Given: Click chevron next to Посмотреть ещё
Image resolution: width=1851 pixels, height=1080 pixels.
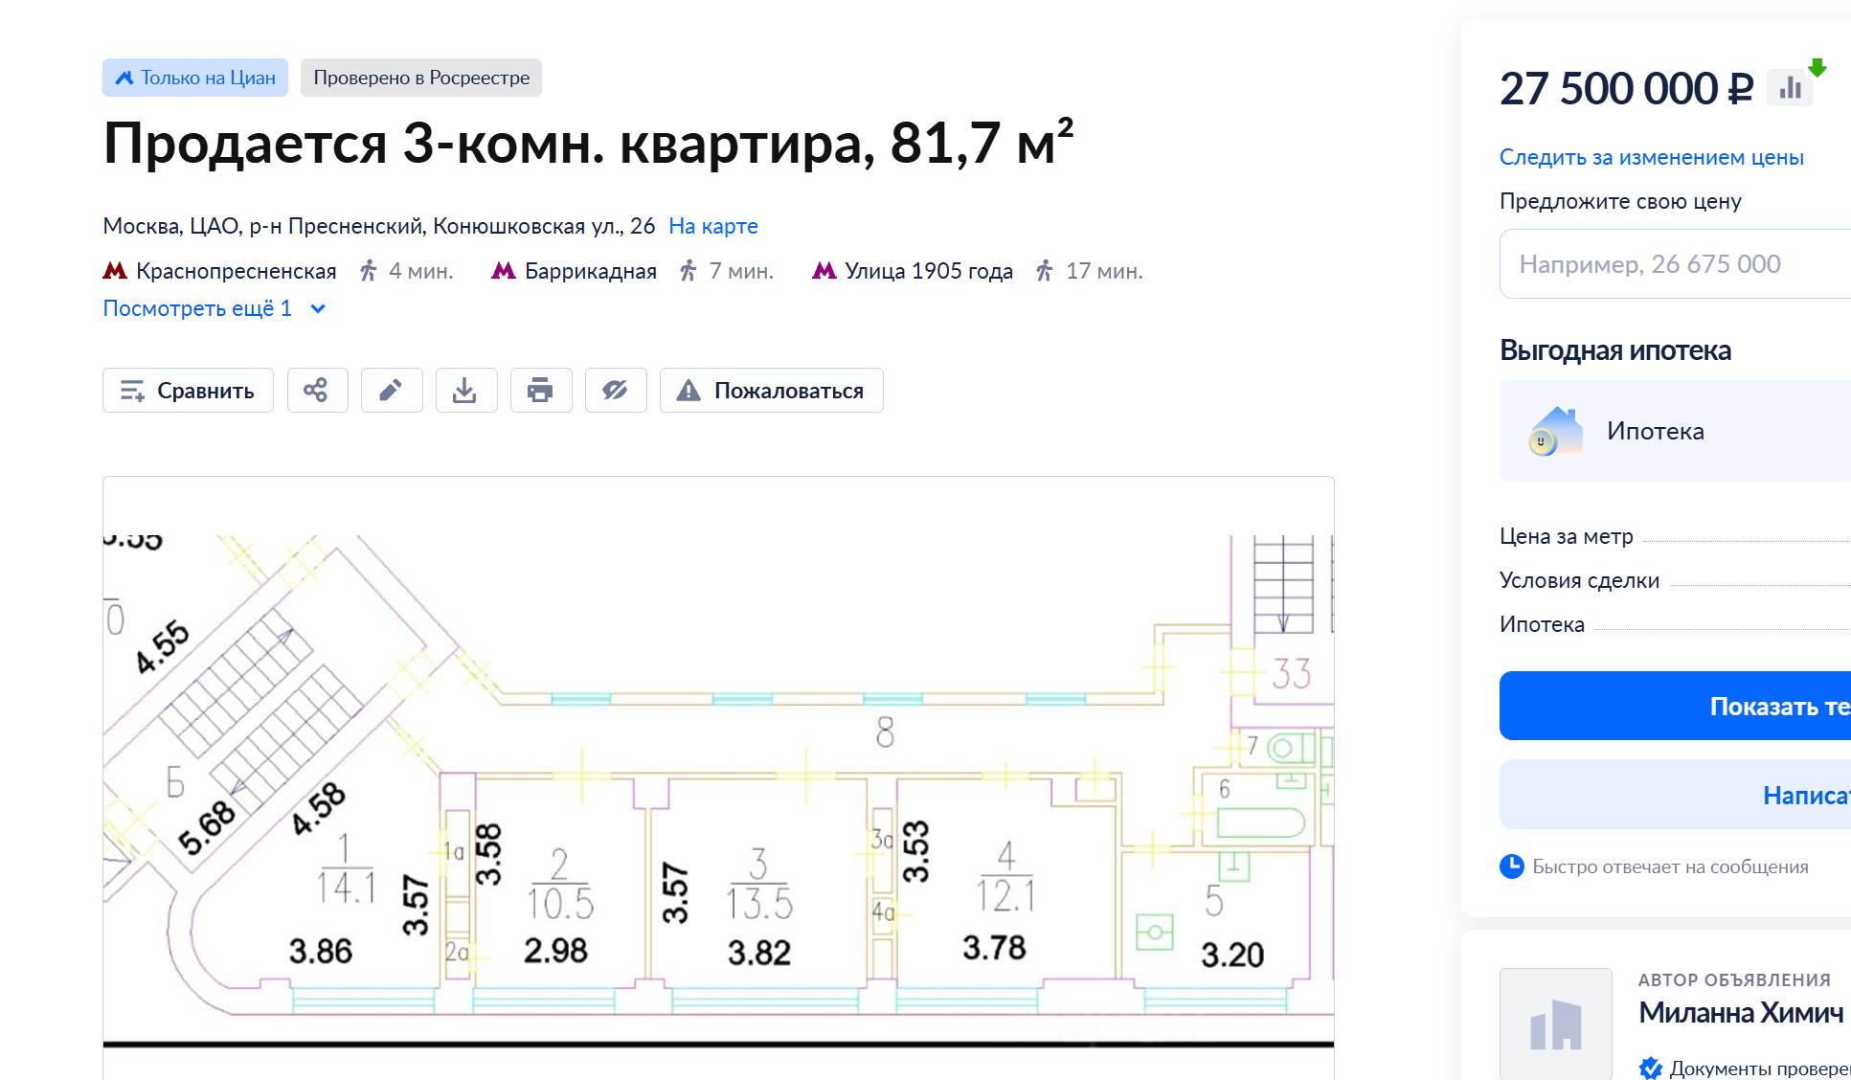Looking at the screenshot, I should (x=319, y=308).
